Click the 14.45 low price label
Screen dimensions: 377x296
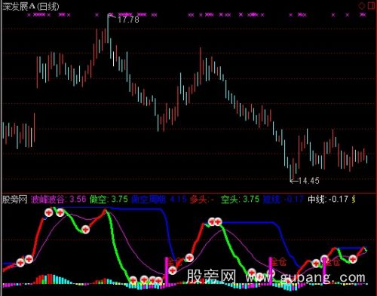tap(308, 181)
